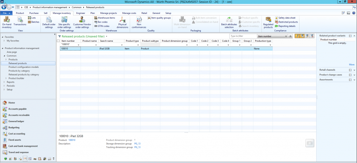Navigate back with the back arrow
The width and height of the screenshot is (357, 163).
4,8
